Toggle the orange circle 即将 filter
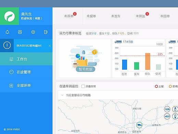The height and width of the screenshot is (134, 178). [170, 86]
